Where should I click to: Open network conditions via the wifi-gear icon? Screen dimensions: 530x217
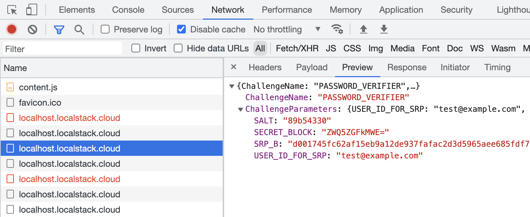click(338, 29)
